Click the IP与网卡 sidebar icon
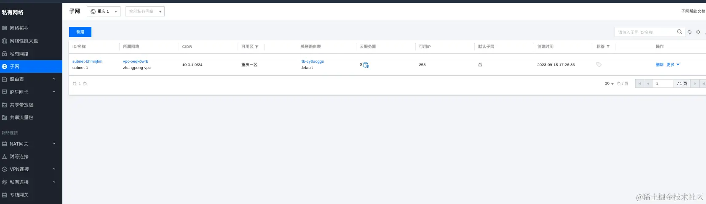The image size is (706, 204). tap(5, 92)
